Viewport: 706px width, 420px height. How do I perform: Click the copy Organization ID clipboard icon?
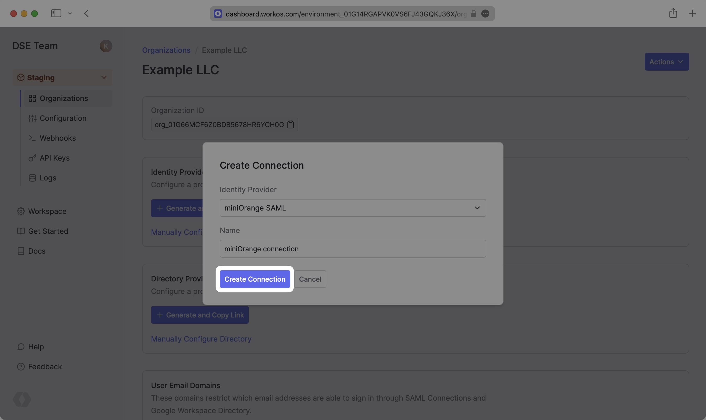290,124
